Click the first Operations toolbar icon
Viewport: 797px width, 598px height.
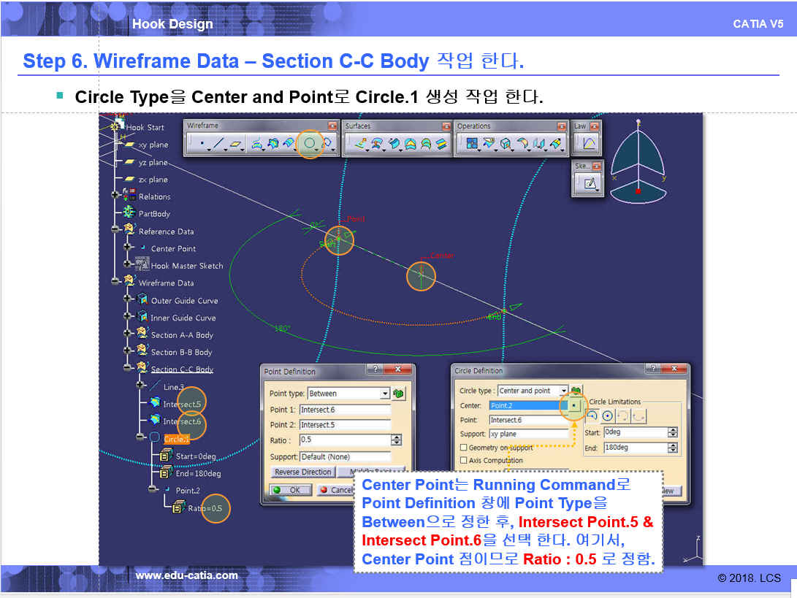click(471, 144)
